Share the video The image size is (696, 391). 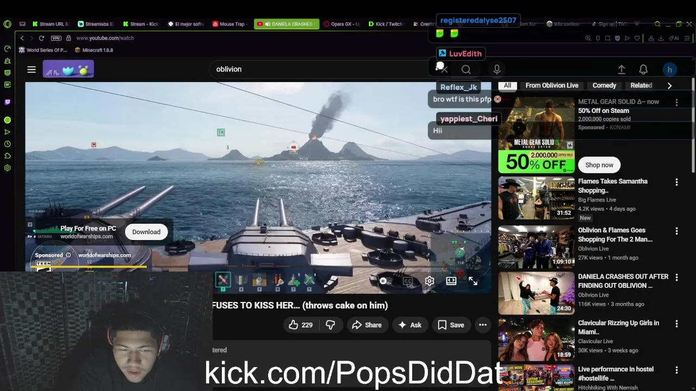(x=367, y=325)
